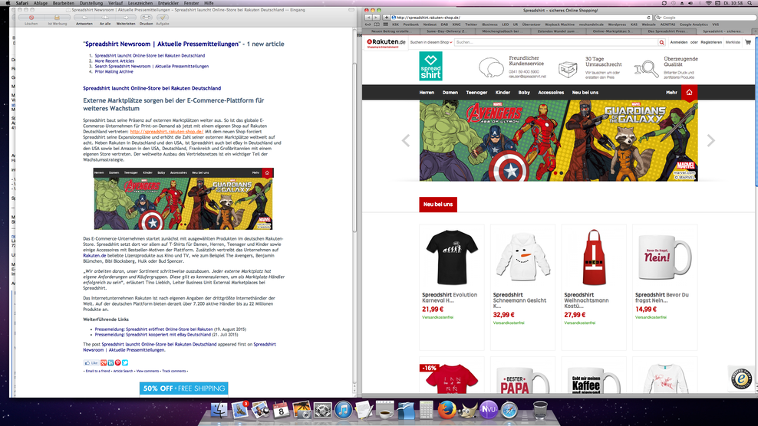This screenshot has width=758, height=426.
Task: Click Registrieren link on Rakuten
Action: (711, 42)
